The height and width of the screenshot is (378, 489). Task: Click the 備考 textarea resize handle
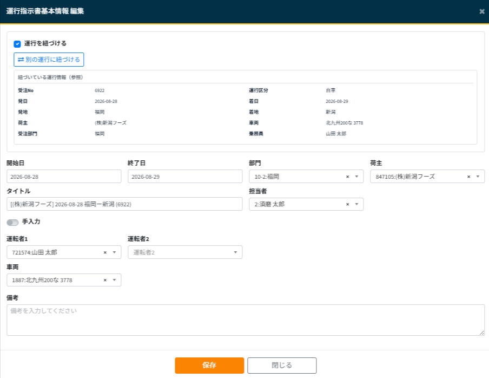[x=482, y=333]
